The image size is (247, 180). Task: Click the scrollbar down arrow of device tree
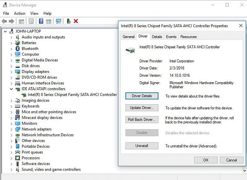click(x=244, y=170)
